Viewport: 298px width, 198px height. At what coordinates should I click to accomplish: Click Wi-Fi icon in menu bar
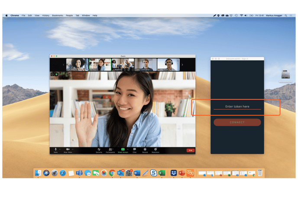point(241,16)
